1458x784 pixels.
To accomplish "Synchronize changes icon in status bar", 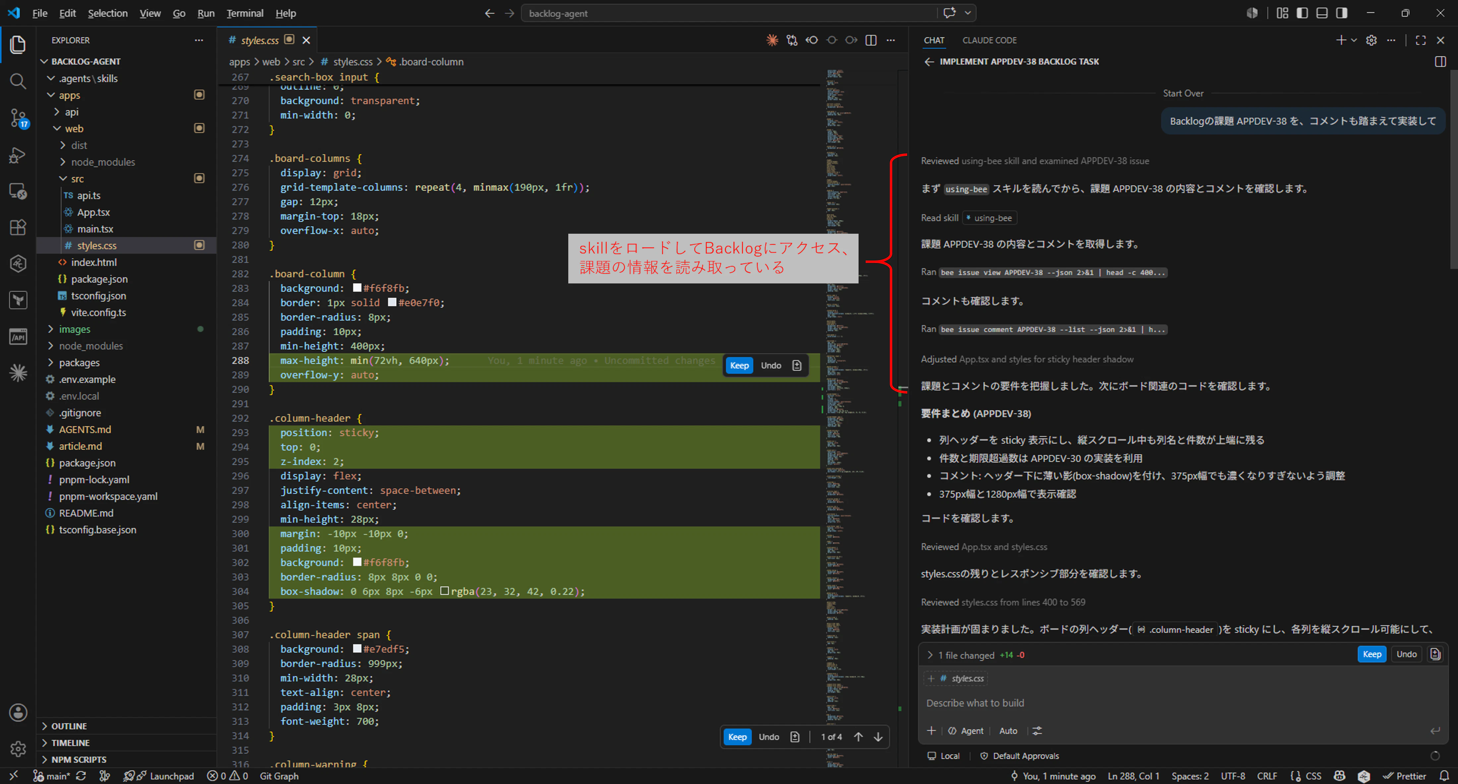I will pos(81,776).
